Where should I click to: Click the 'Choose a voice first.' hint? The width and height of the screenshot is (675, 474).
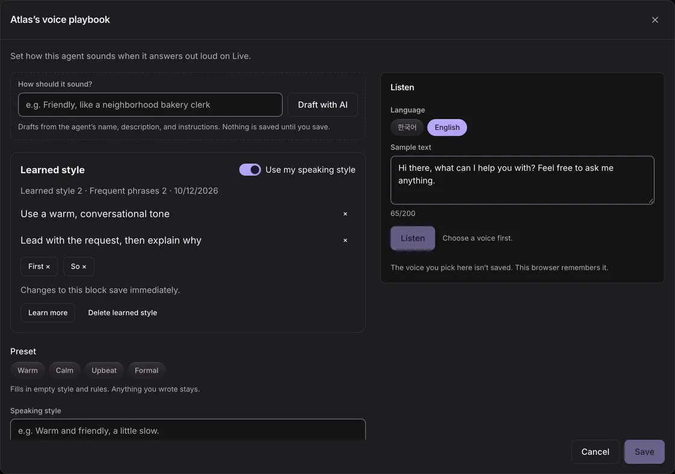pos(477,238)
